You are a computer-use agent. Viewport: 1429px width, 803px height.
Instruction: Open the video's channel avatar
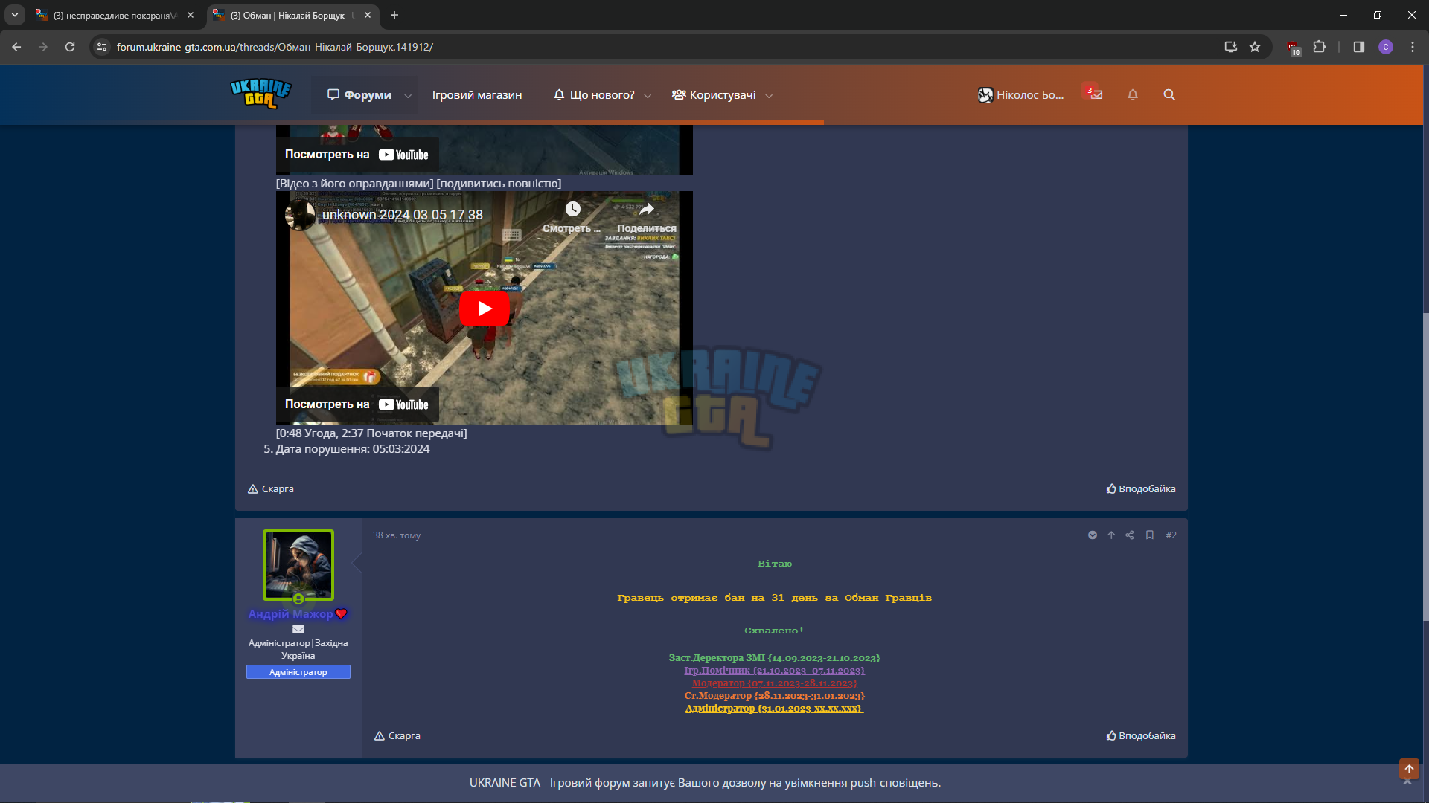[300, 215]
